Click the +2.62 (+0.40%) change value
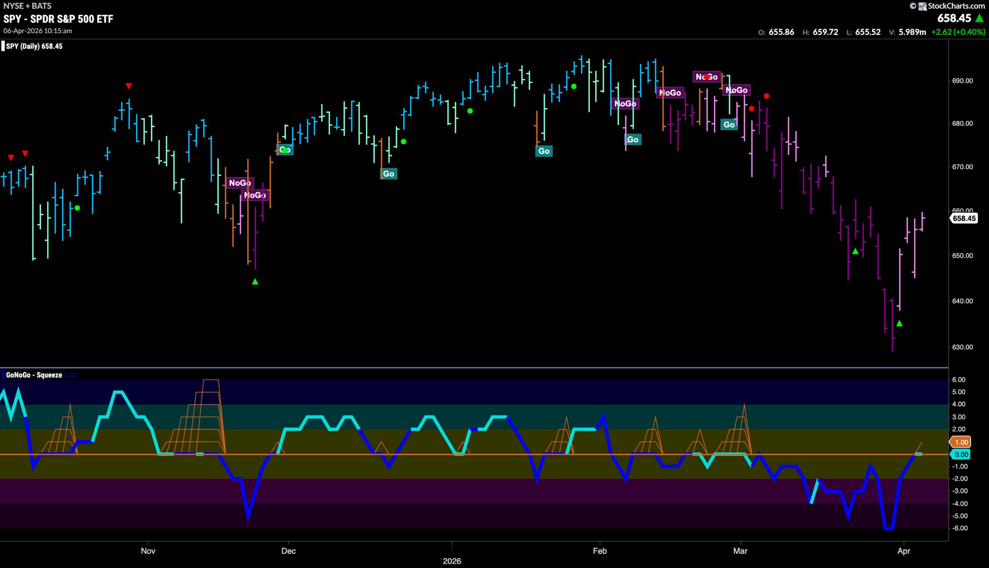 point(958,32)
